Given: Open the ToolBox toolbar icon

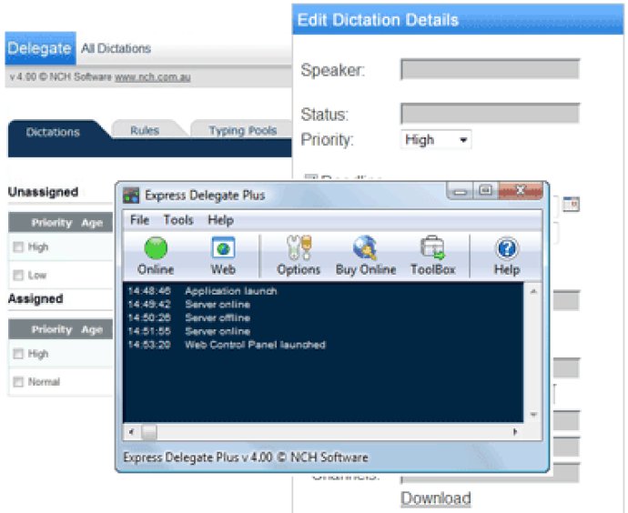Looking at the screenshot, I should point(432,256).
